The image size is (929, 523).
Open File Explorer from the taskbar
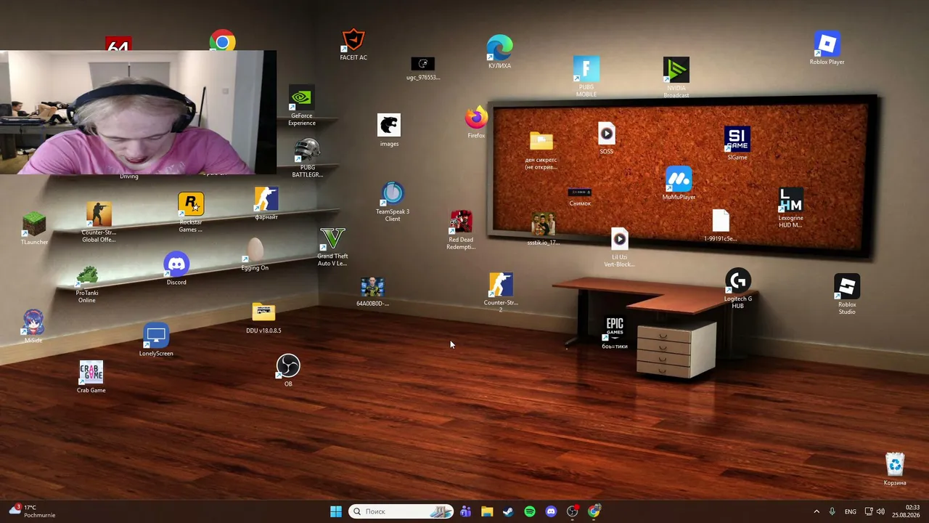point(487,511)
